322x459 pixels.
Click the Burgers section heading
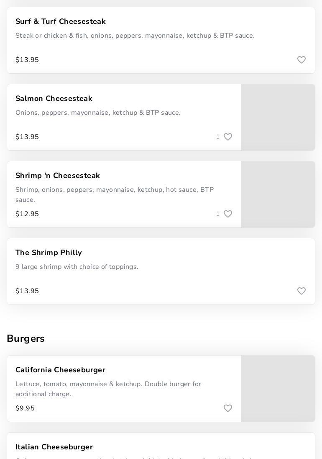26,338
